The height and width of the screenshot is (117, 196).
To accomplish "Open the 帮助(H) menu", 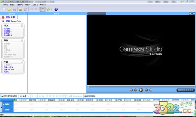I will click(x=43, y=5).
